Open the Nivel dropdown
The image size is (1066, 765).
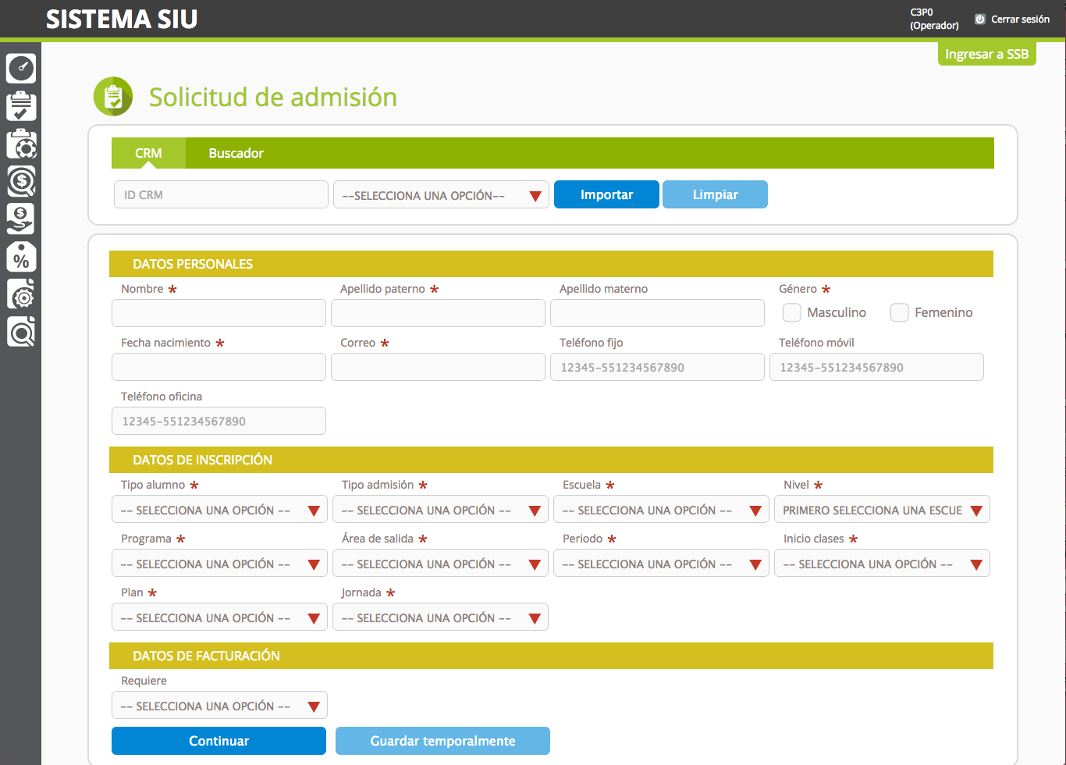[882, 510]
